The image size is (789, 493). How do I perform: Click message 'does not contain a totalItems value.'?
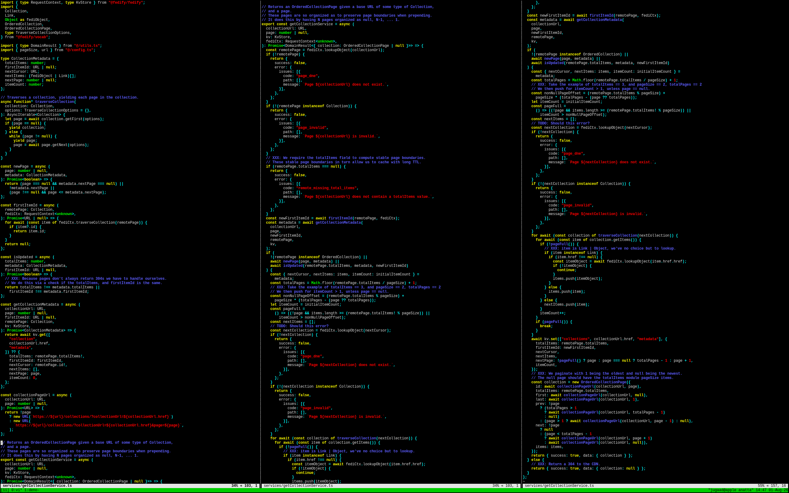(x=367, y=197)
